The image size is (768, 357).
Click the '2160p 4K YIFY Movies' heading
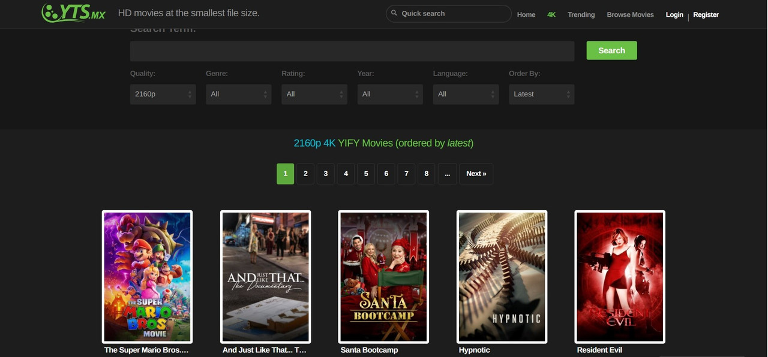click(383, 143)
